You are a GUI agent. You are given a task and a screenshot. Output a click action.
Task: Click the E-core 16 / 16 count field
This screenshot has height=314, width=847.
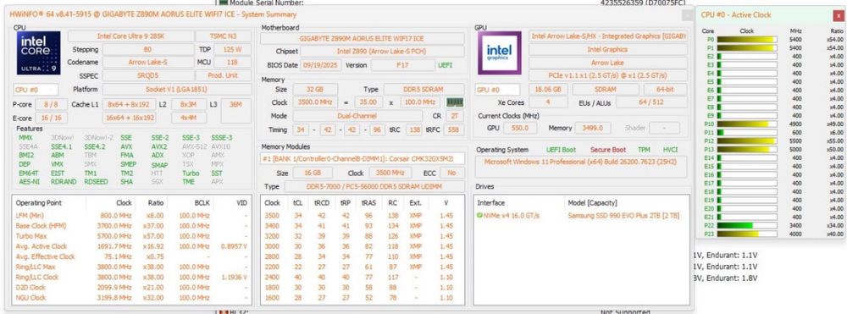point(52,118)
